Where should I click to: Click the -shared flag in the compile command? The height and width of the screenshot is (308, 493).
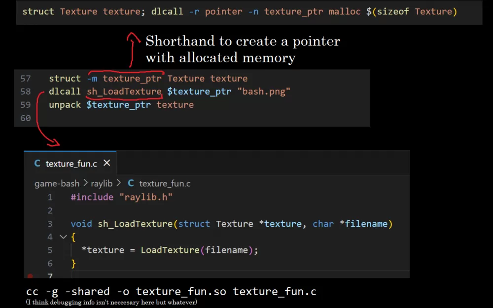pyautogui.click(x=87, y=291)
